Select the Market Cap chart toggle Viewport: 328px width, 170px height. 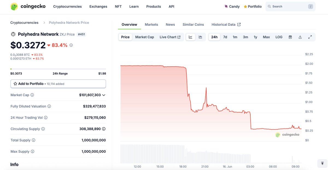pos(145,37)
